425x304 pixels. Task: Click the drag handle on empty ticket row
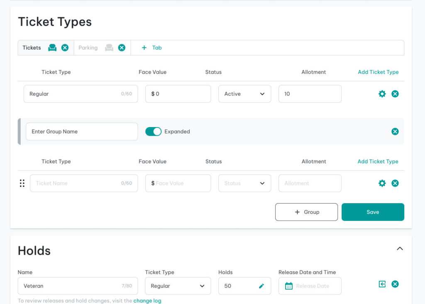coord(22,183)
